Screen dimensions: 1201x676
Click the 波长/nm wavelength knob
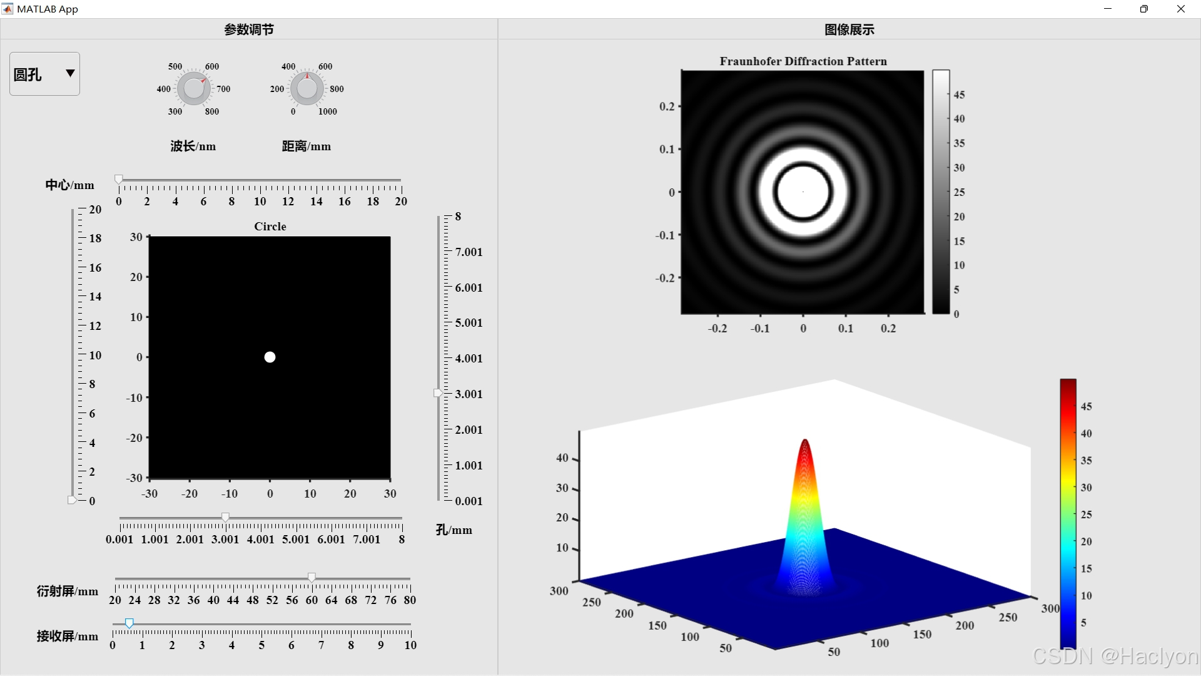coord(193,88)
